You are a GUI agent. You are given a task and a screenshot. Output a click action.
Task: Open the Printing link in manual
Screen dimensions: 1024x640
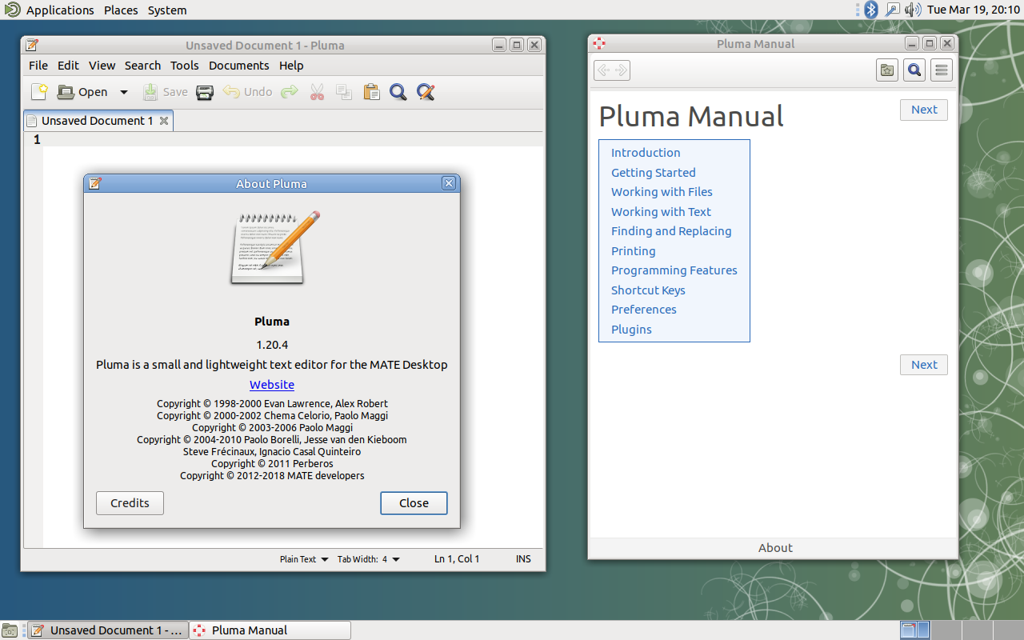pos(634,251)
